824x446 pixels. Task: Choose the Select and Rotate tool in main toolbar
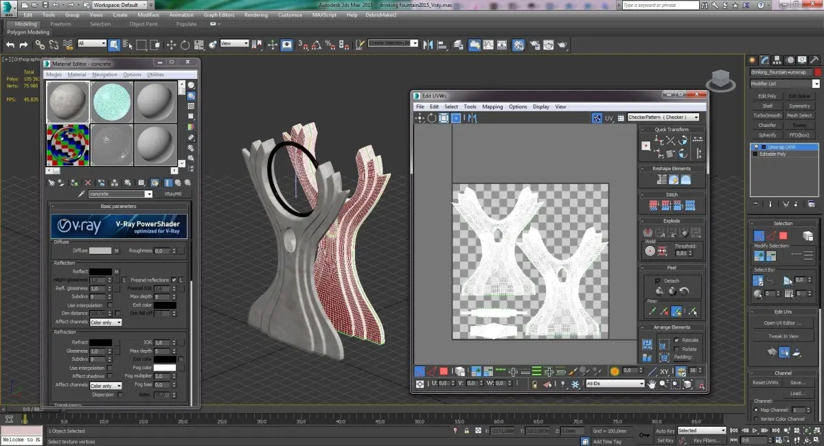(x=185, y=45)
